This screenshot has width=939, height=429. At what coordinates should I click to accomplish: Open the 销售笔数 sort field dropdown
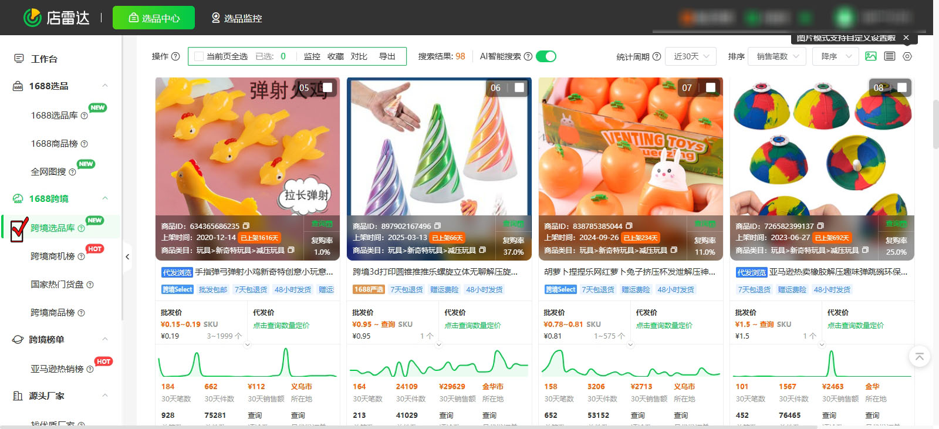[x=777, y=56]
